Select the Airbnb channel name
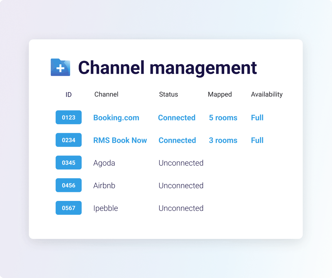The image size is (332, 278). [104, 186]
